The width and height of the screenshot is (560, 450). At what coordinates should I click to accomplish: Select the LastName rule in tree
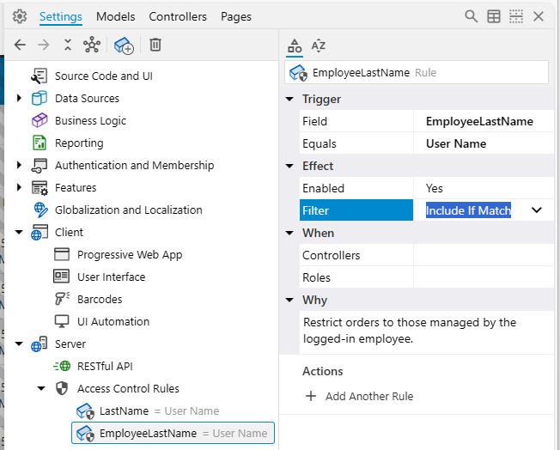(124, 411)
